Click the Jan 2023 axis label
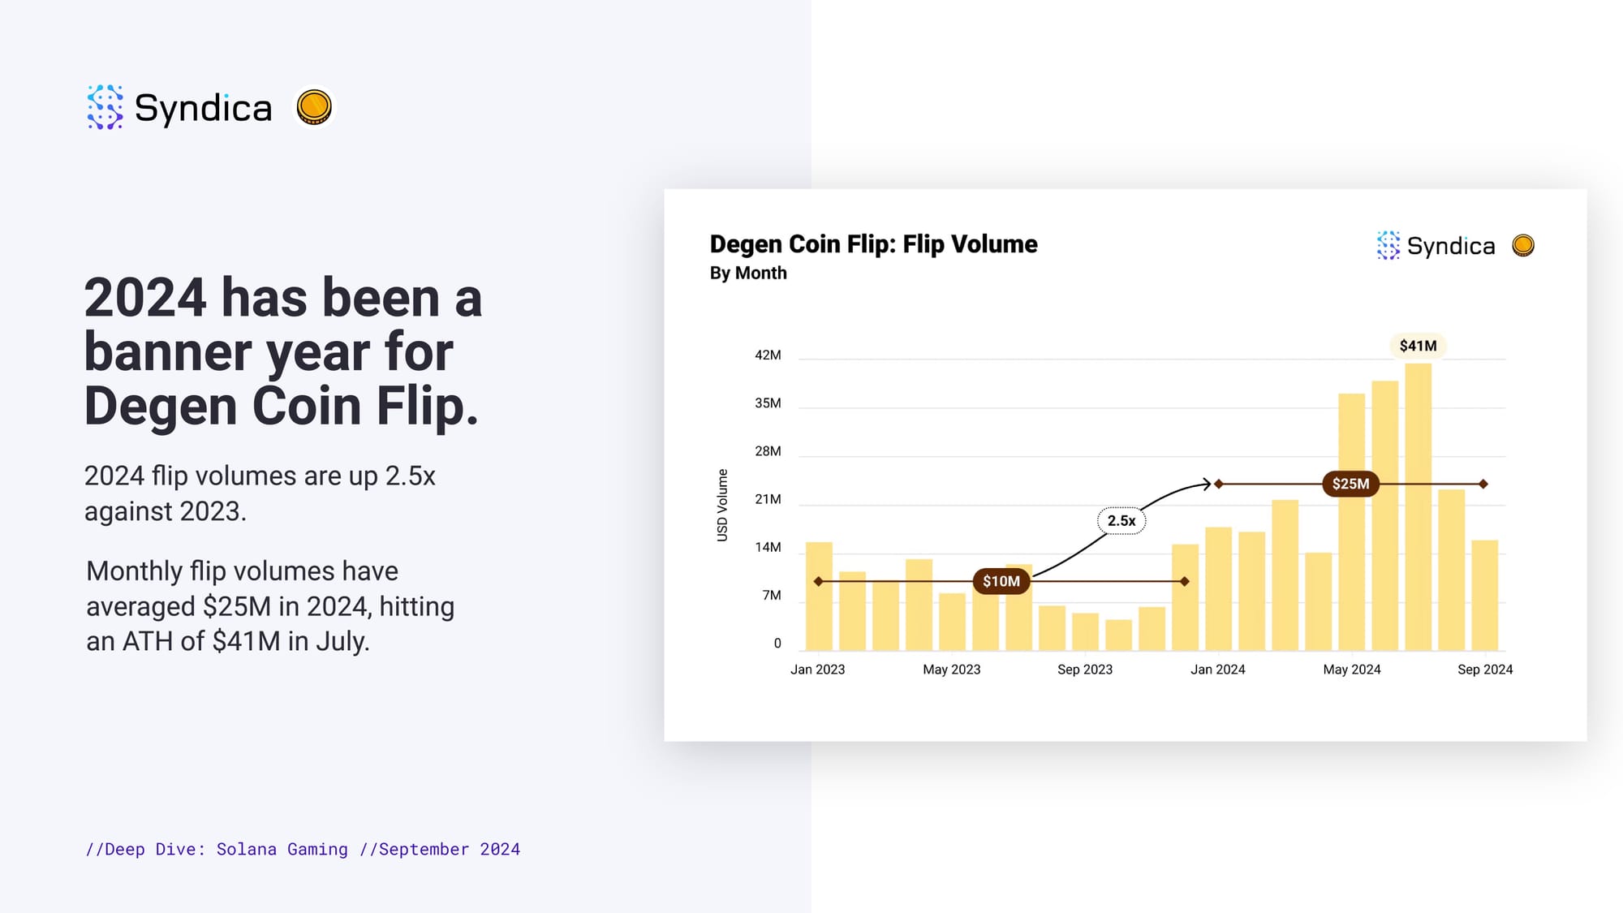 click(818, 670)
